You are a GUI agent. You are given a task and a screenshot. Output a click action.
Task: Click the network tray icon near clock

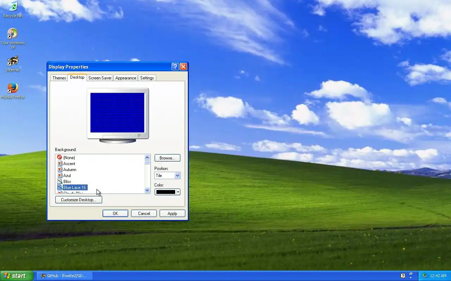[425, 276]
